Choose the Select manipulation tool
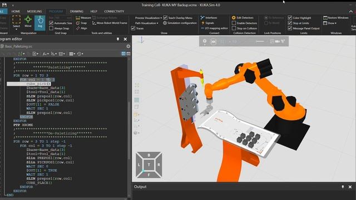This screenshot has width=356, height=200. tap(16, 22)
